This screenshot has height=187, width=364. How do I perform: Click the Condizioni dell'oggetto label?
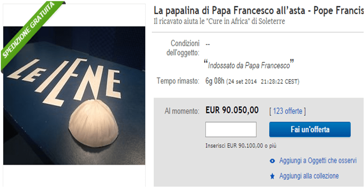tap(183, 48)
